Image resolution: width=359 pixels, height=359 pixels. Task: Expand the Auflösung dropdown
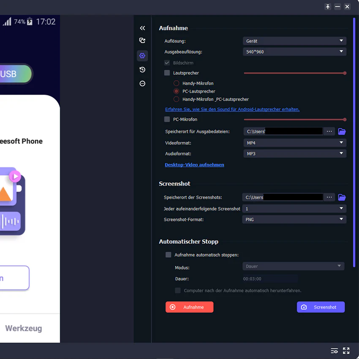click(x=294, y=41)
